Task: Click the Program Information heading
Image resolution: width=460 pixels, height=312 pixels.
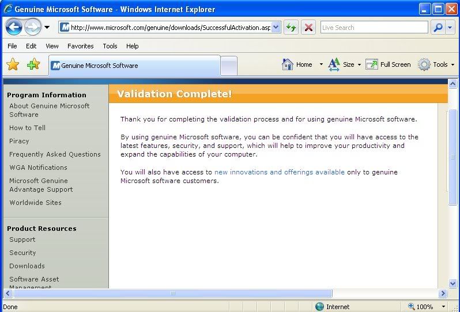Action: (x=47, y=95)
